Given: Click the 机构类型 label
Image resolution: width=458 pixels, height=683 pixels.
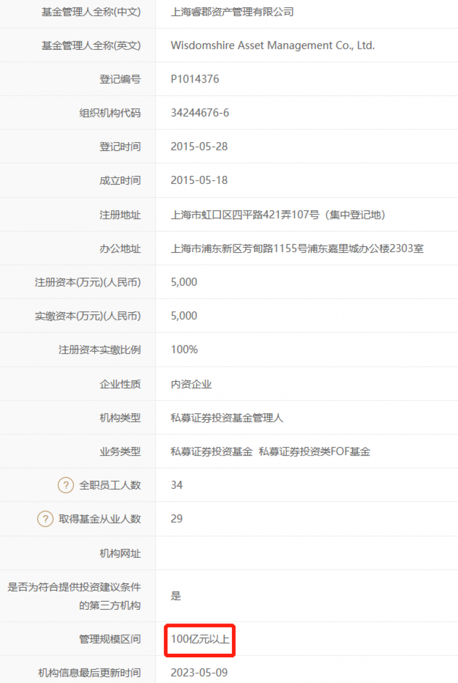Looking at the screenshot, I should (120, 418).
